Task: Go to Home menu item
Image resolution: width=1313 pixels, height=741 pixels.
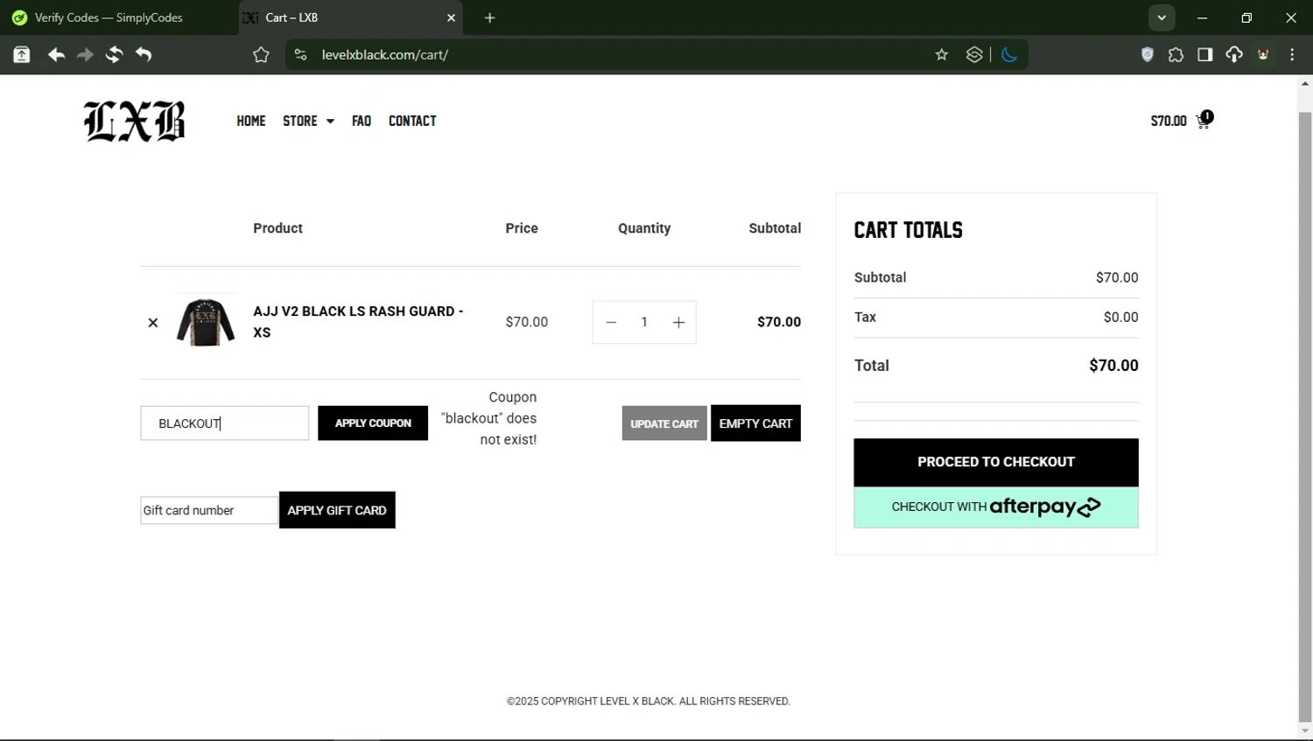Action: [x=251, y=121]
